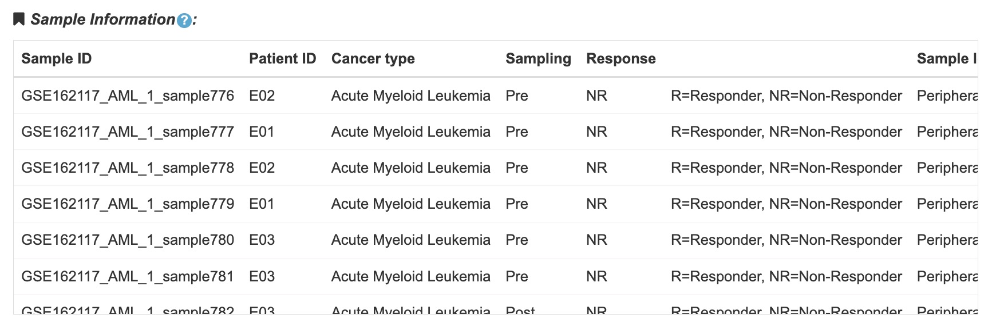Select cell GSE162117_AML_1_sample780
This screenshot has height=326, width=988.
tap(128, 240)
